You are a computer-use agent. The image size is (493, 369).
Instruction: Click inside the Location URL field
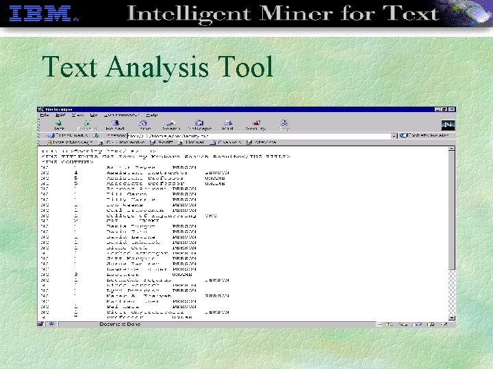(x=259, y=136)
